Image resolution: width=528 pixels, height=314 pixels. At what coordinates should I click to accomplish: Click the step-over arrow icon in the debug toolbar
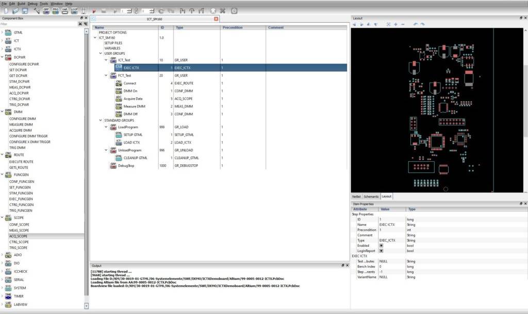pyautogui.click(x=183, y=10)
